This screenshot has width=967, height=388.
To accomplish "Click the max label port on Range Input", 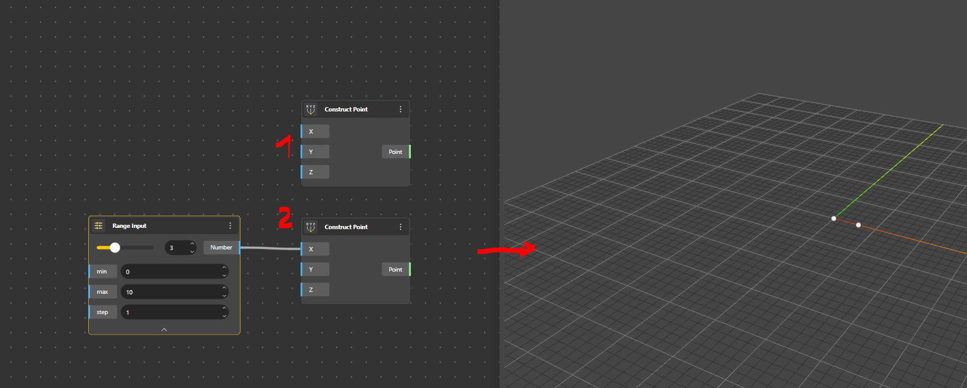I will pyautogui.click(x=103, y=291).
